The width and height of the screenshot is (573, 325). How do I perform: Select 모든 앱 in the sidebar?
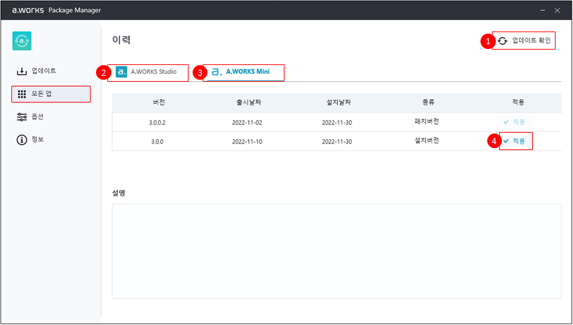pyautogui.click(x=51, y=94)
